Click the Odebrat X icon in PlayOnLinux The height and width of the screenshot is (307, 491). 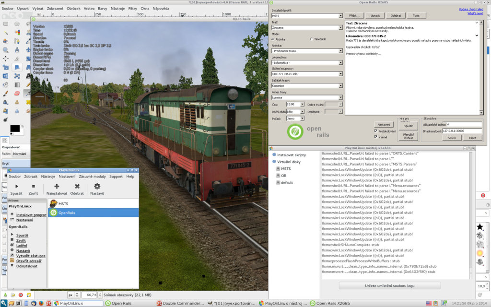(77, 187)
